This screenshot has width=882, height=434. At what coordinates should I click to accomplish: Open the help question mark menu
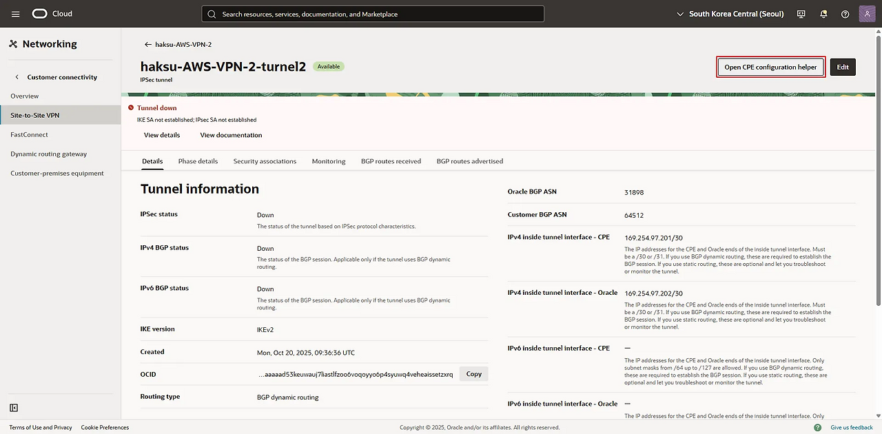[845, 14]
